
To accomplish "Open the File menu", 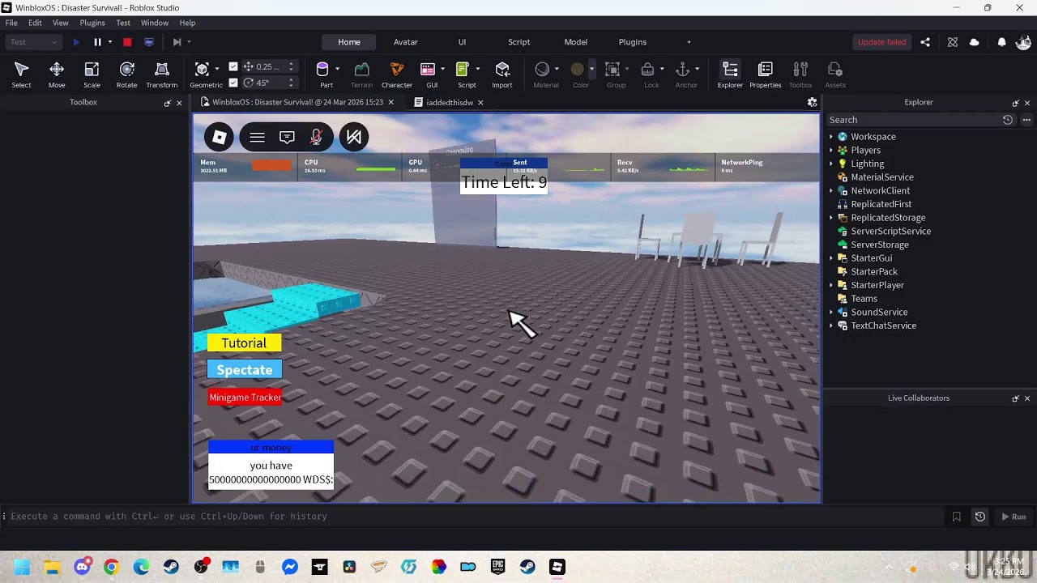I will click(11, 23).
